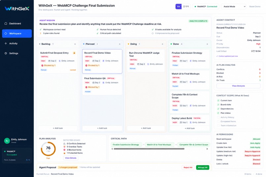Click Match UI to Final Mockups card title
Viewport: 266px width, 177px height.
pos(185,74)
